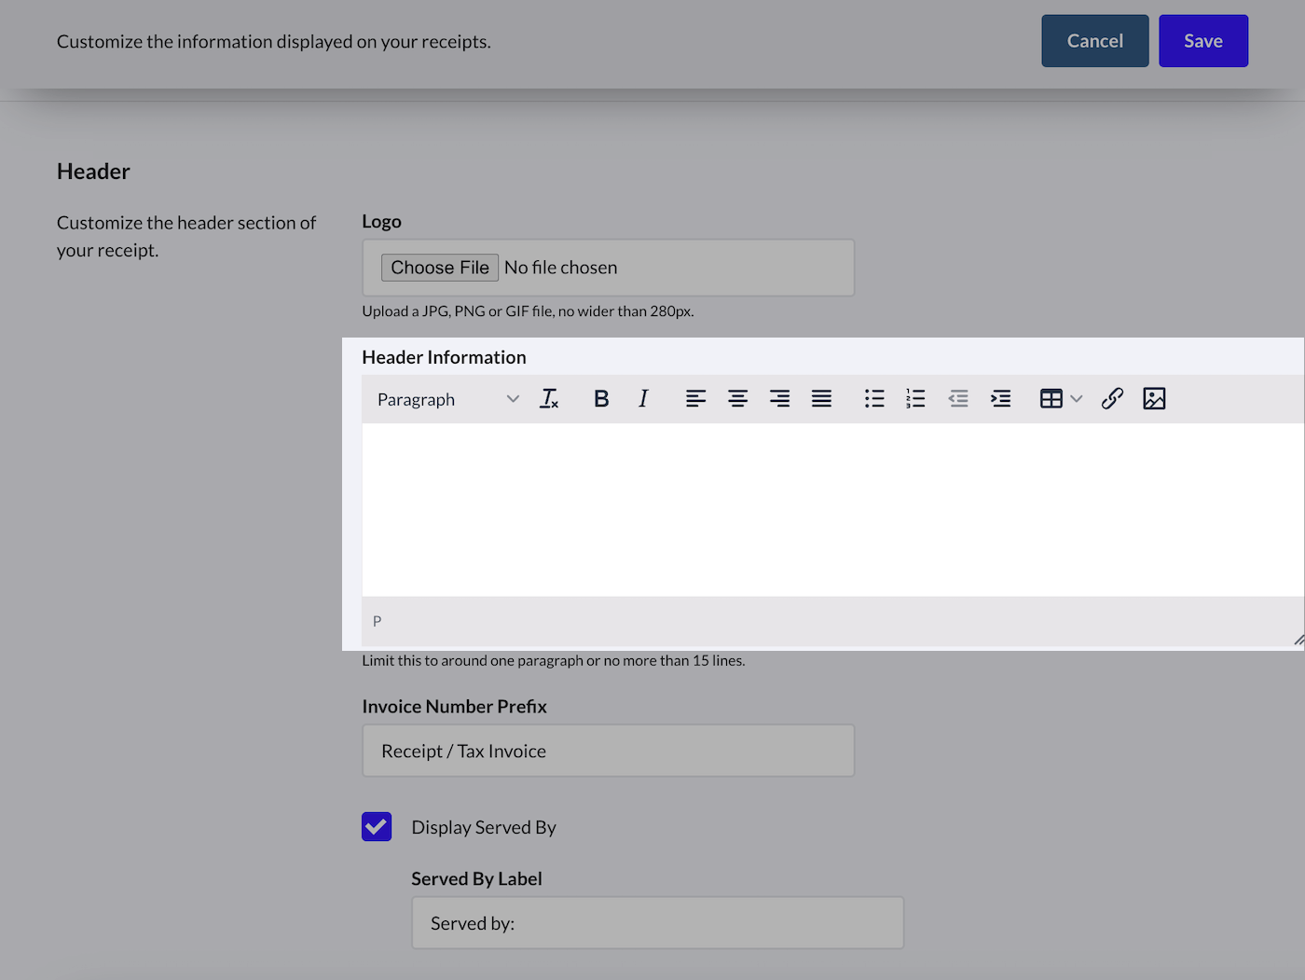Screen dimensions: 1305x980
Task: Toggle bold formatting in editor
Action: (x=601, y=399)
